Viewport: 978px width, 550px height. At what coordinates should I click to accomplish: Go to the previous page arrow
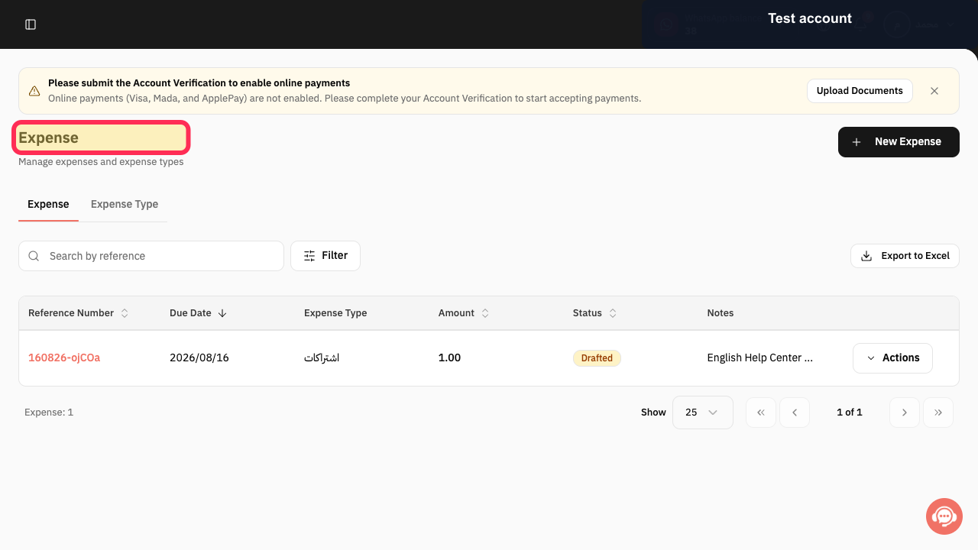point(795,412)
